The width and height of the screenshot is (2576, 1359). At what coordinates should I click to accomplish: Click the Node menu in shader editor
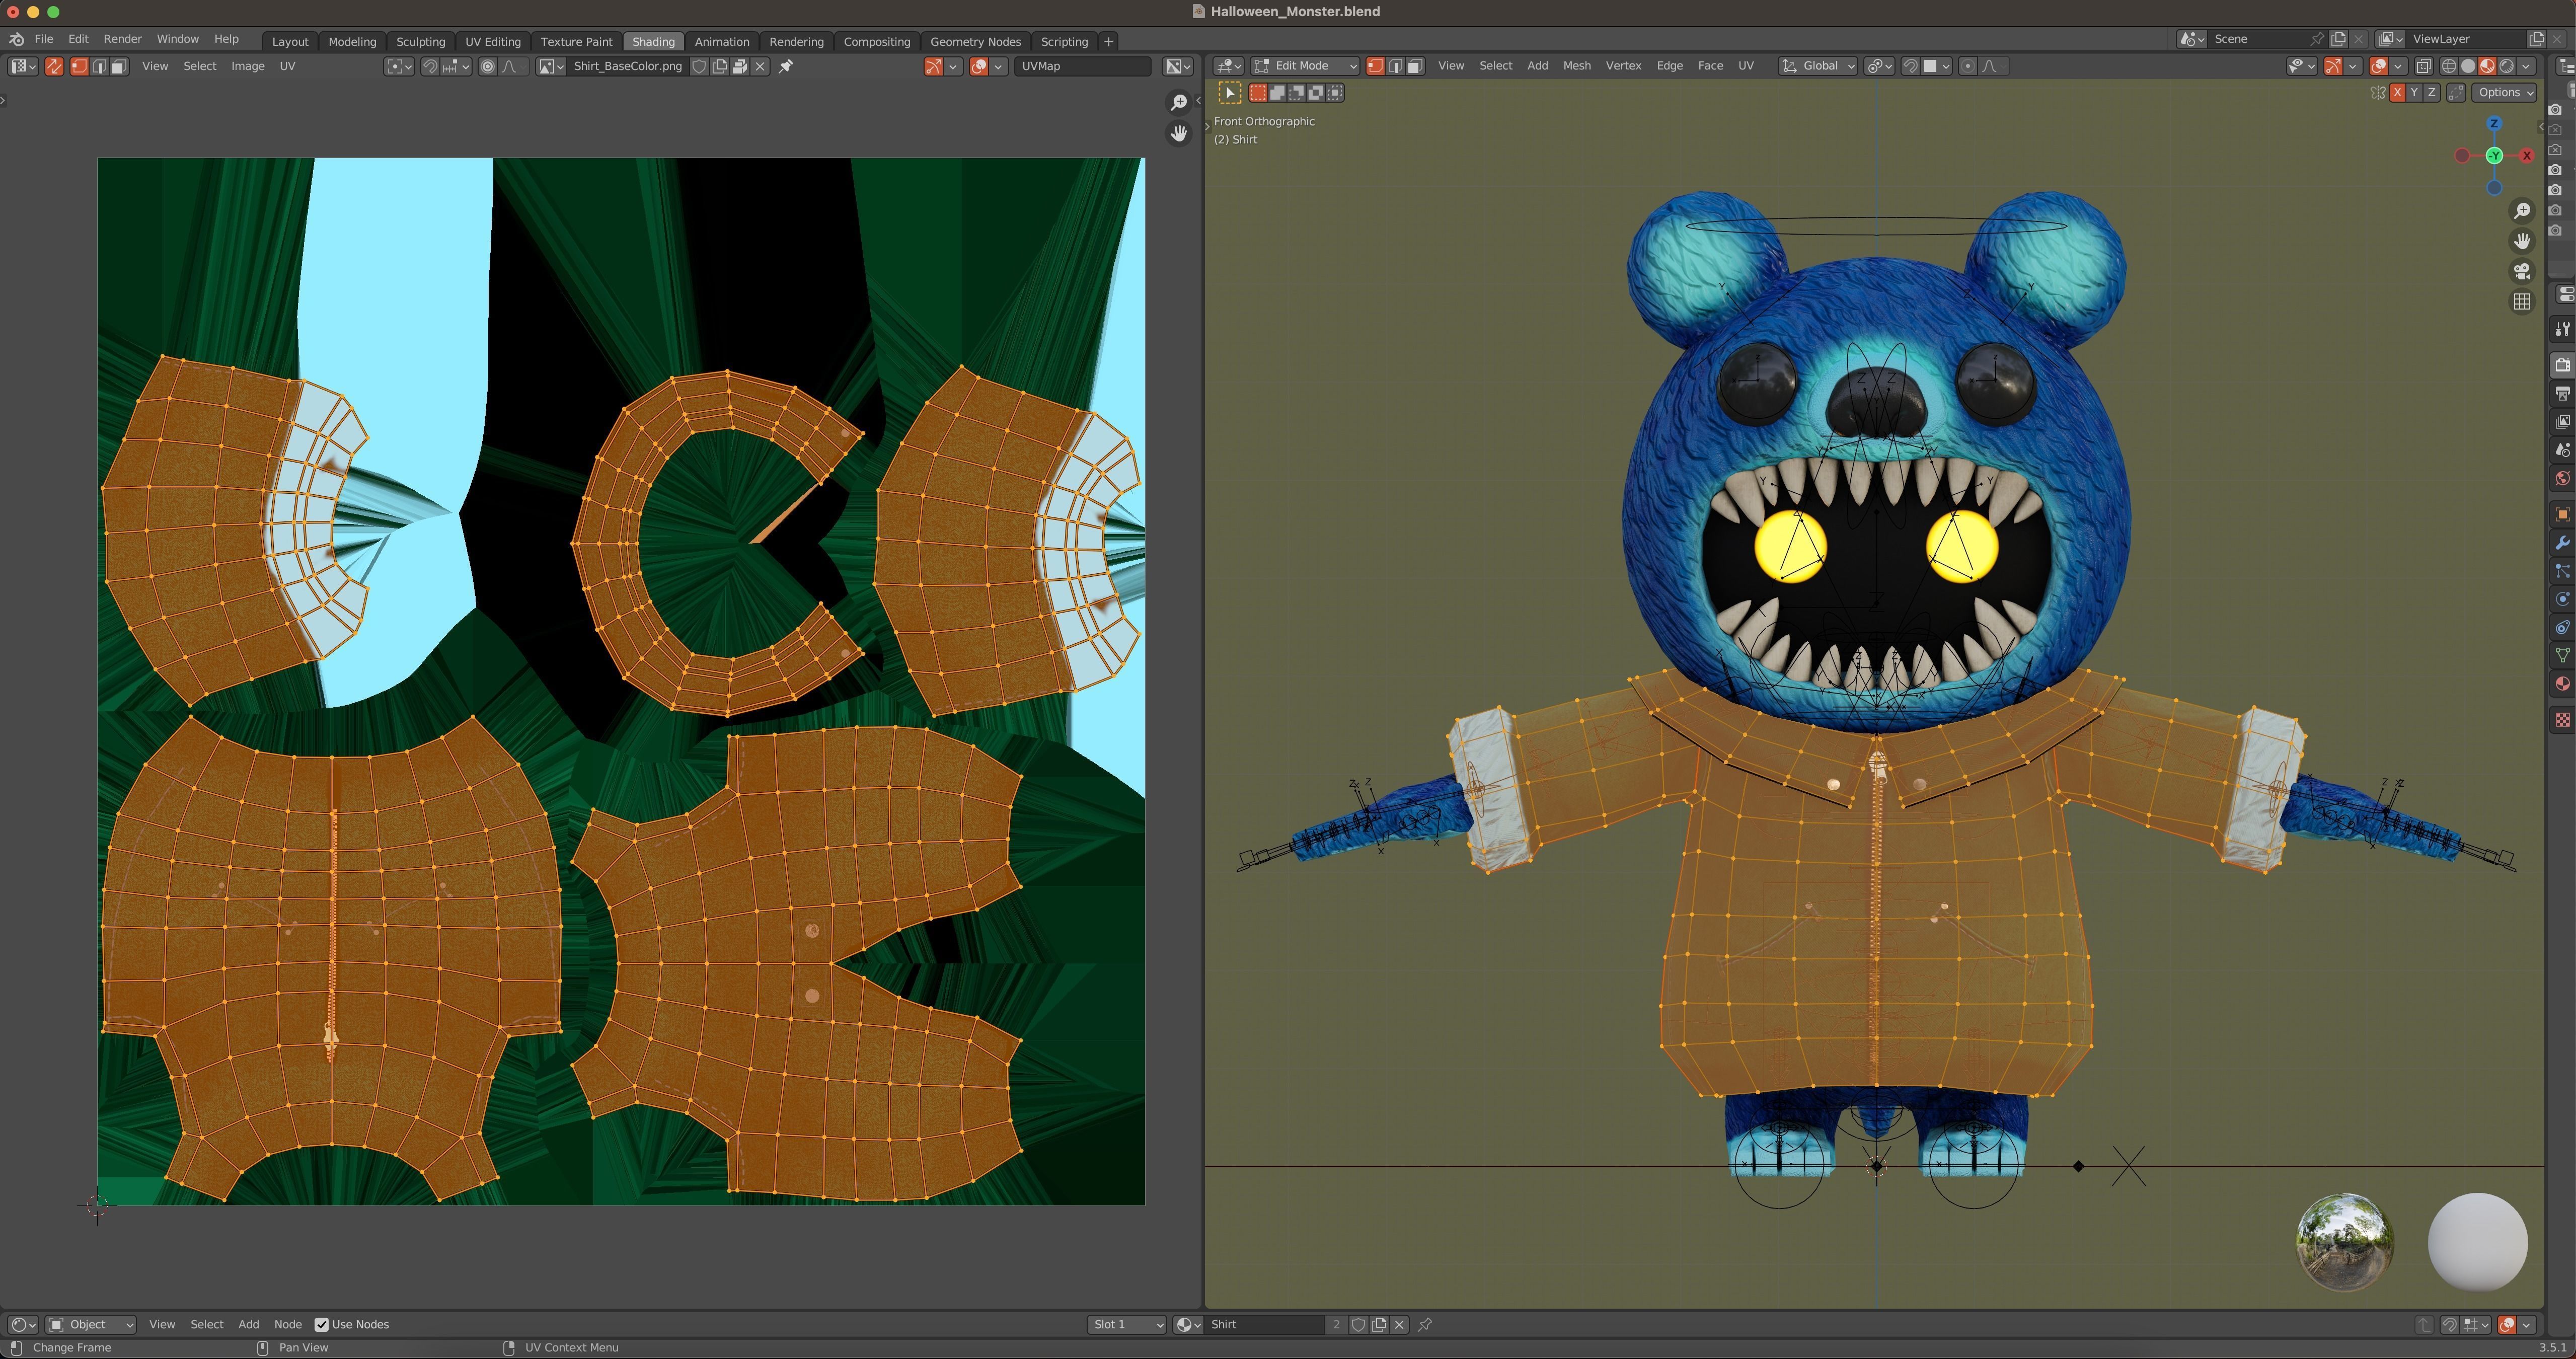(287, 1324)
